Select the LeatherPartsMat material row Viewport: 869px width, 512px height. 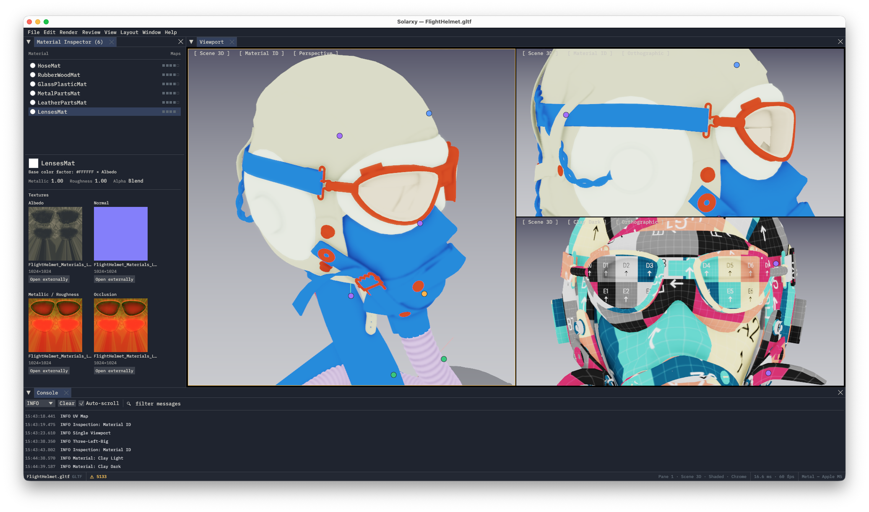coord(104,102)
